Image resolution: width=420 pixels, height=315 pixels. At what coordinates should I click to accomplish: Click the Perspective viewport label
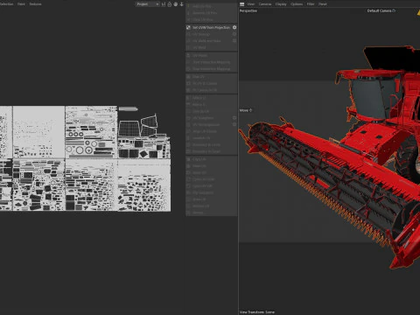coord(248,10)
